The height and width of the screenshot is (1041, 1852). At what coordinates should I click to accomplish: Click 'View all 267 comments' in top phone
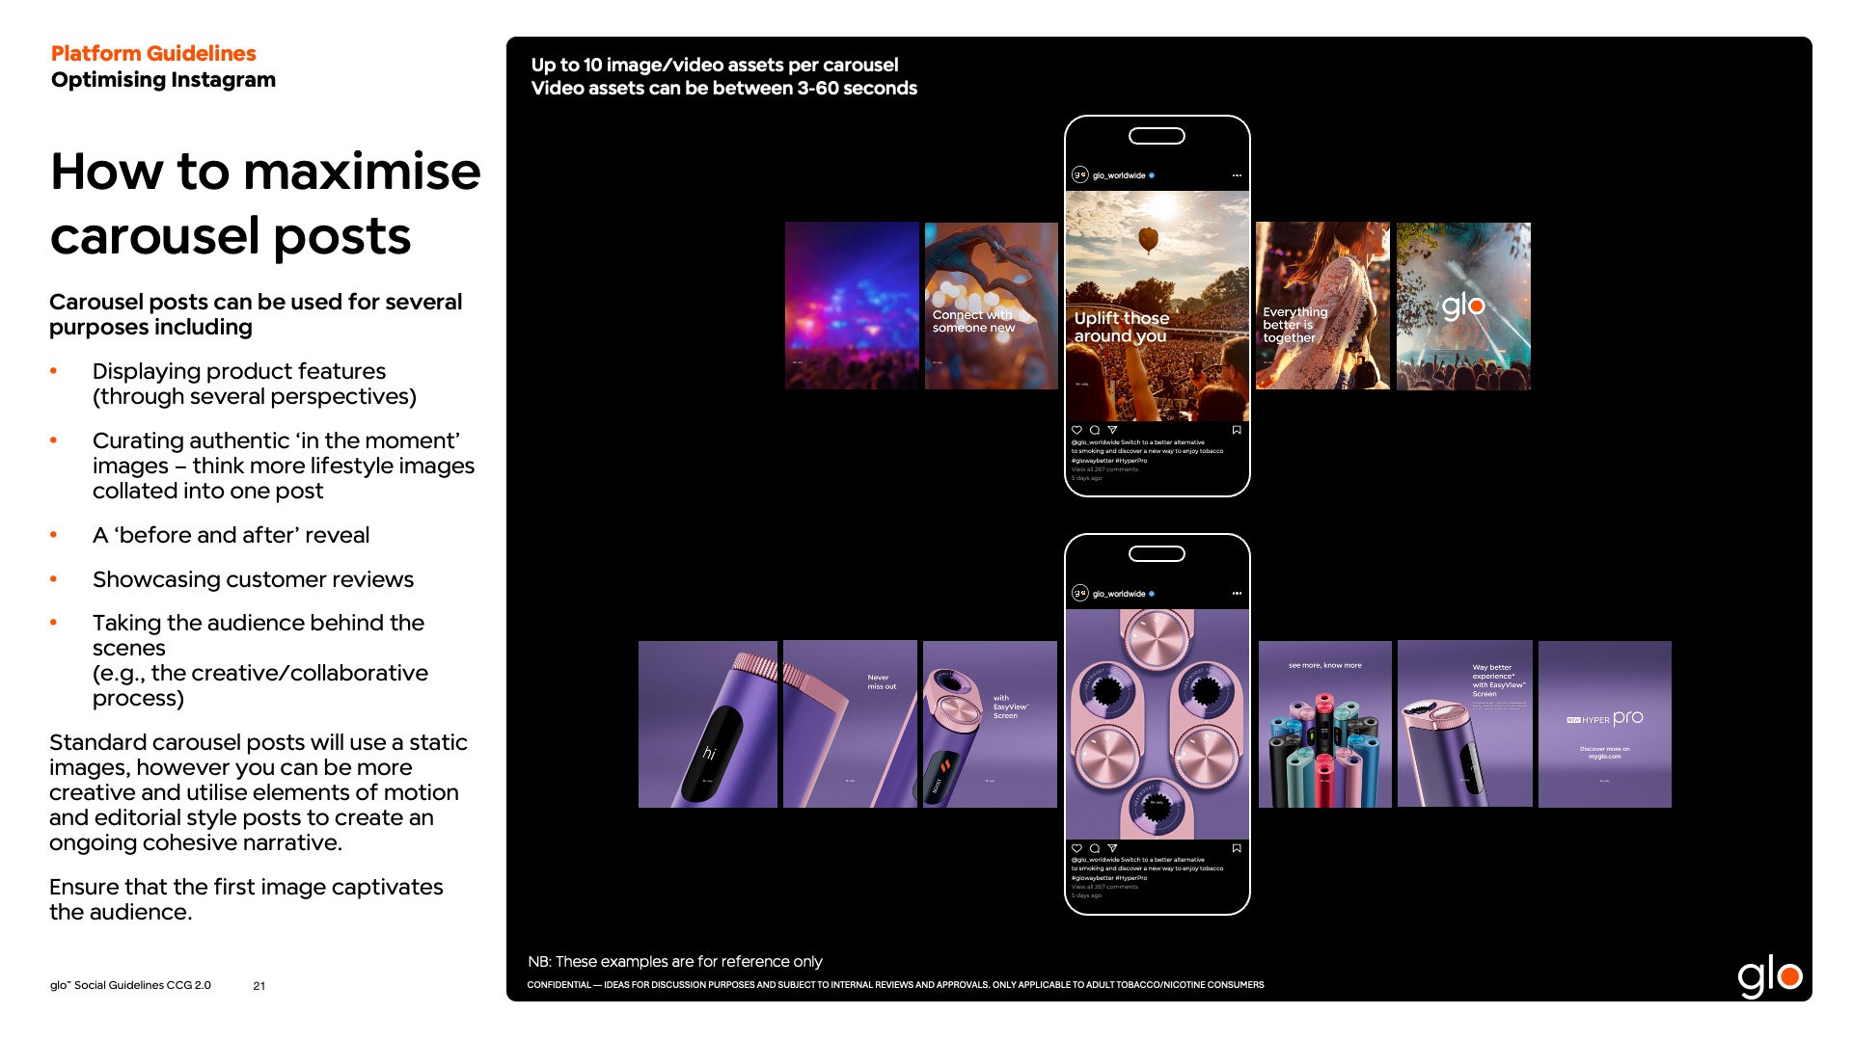tap(1104, 469)
